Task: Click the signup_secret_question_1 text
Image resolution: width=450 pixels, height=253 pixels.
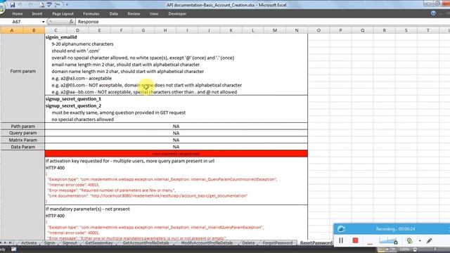Action: coord(73,99)
